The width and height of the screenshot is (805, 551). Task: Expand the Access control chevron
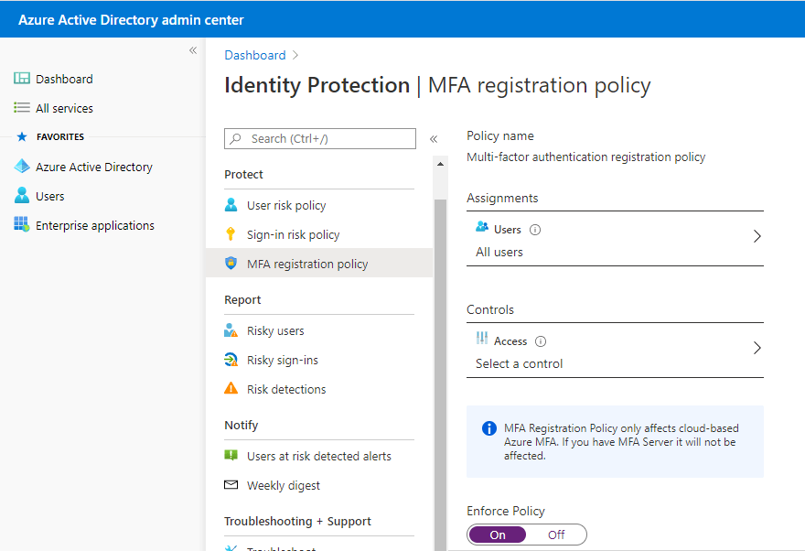[757, 348]
